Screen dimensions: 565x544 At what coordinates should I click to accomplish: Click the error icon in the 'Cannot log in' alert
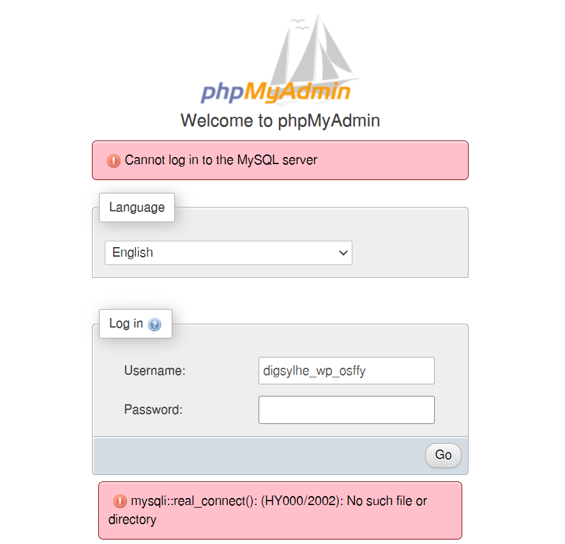click(x=114, y=161)
